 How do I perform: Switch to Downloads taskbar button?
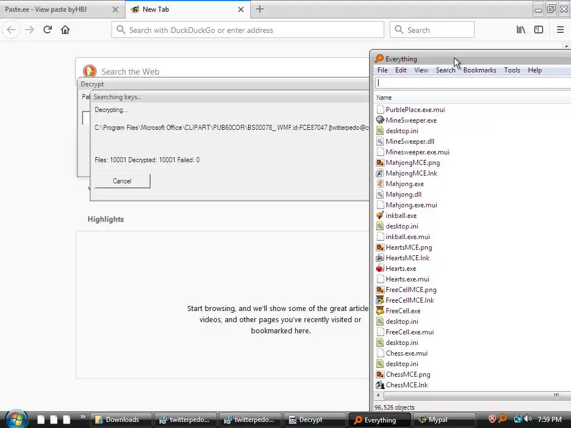pyautogui.click(x=121, y=420)
